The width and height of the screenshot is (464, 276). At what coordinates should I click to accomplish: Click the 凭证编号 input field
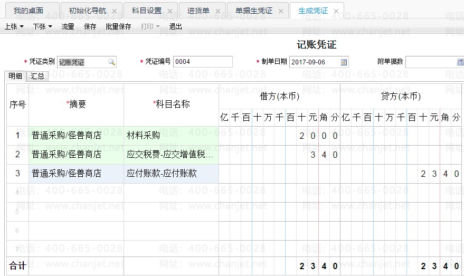click(202, 62)
